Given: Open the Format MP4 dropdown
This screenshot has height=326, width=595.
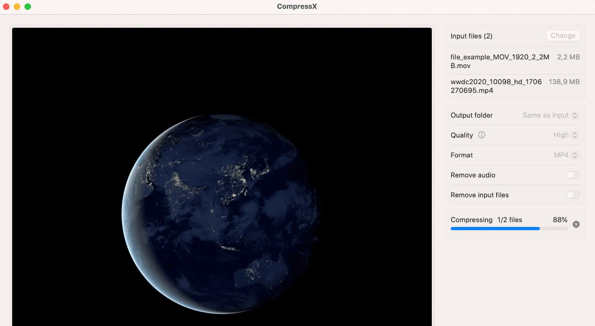Looking at the screenshot, I should pyautogui.click(x=566, y=155).
